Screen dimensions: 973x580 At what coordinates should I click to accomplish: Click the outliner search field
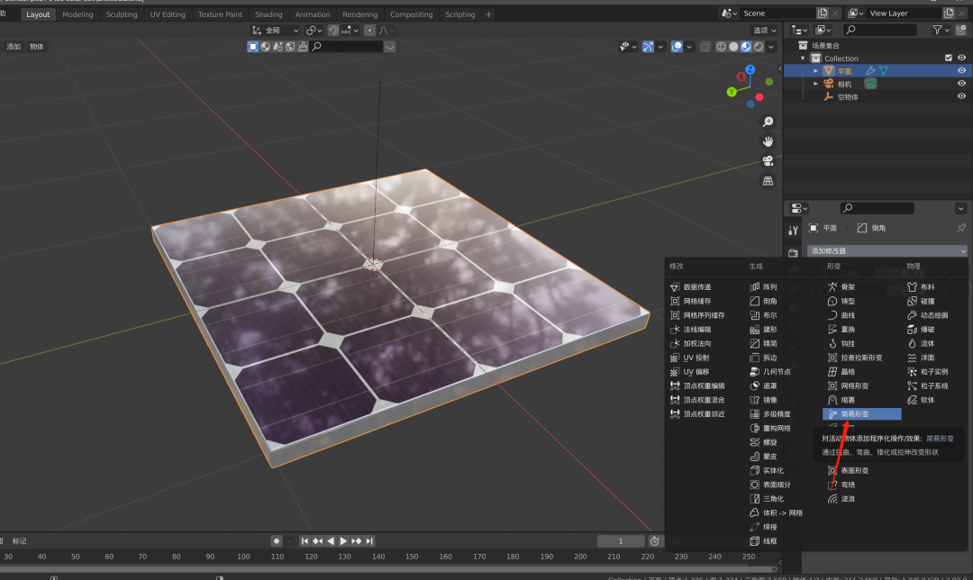coord(880,30)
